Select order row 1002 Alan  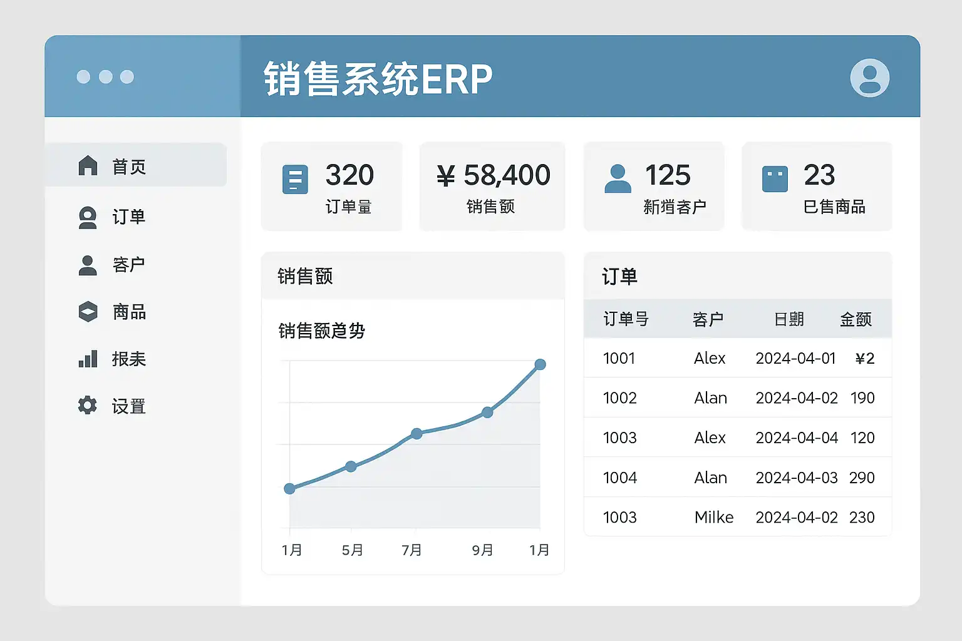coord(738,397)
